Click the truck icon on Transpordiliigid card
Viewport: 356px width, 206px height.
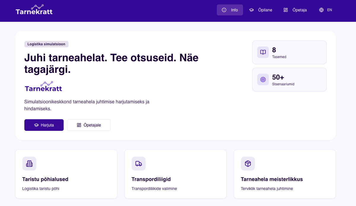coord(139,164)
